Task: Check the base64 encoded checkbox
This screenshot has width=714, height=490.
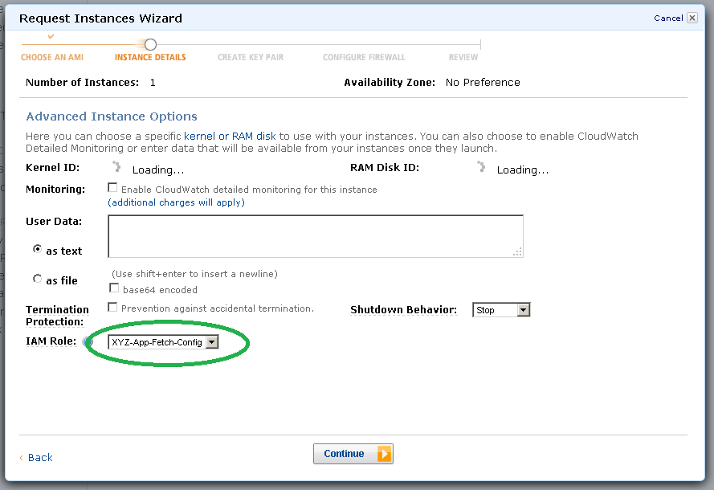Action: 113,289
